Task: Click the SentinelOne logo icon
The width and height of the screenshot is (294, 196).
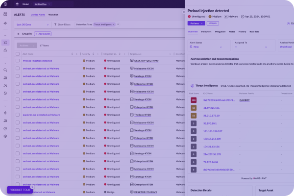Action: click(5, 4)
